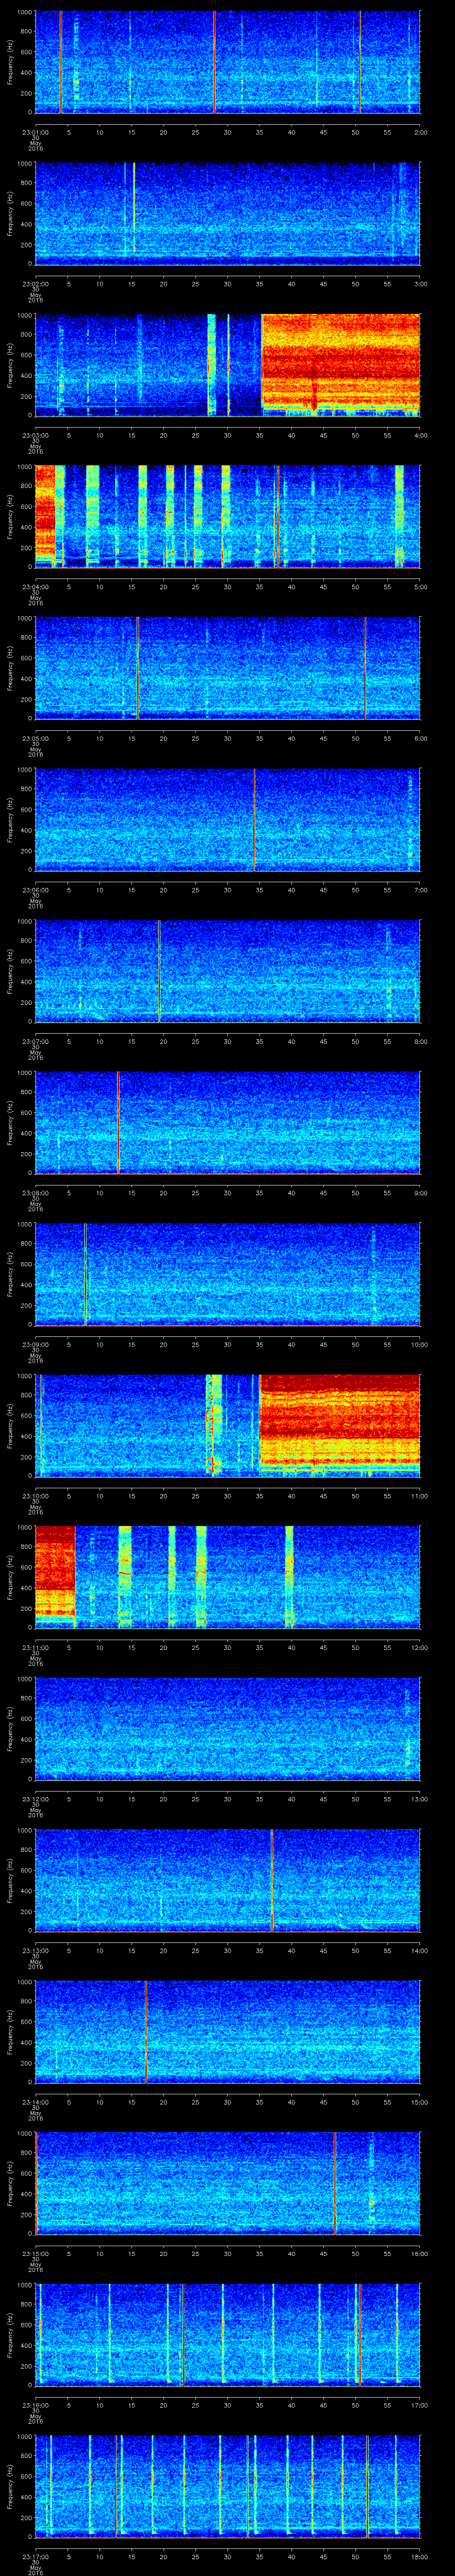Click the 5:00 end time label
The height and width of the screenshot is (2576, 455).
point(420,587)
